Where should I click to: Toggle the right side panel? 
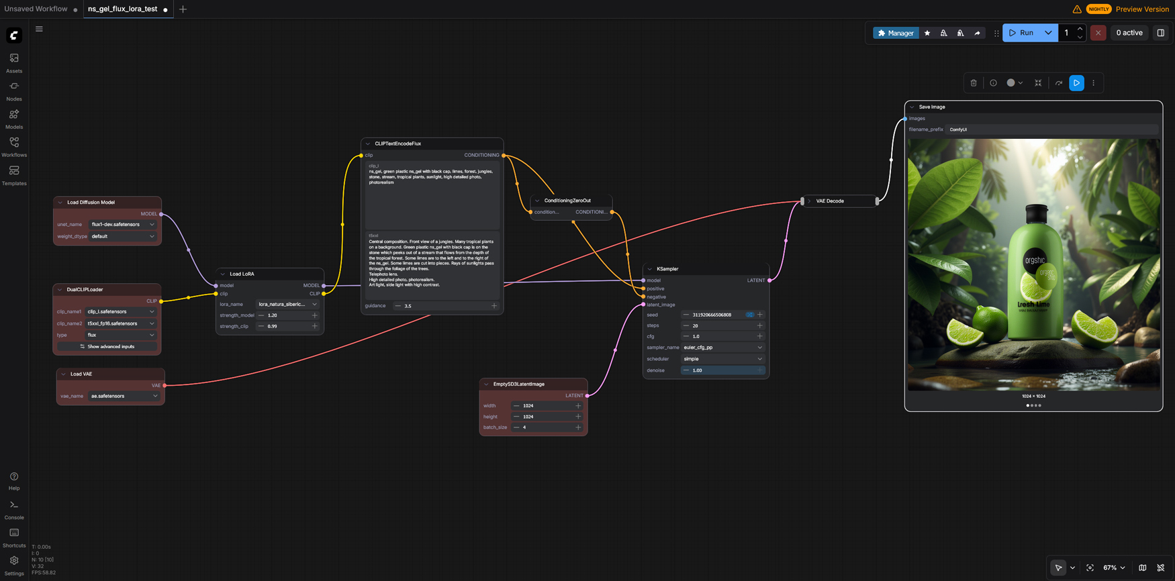point(1160,33)
